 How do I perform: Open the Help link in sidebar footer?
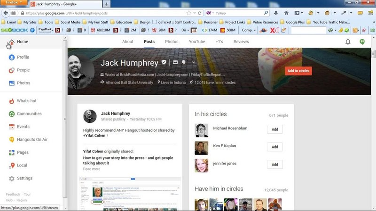pos(9,200)
